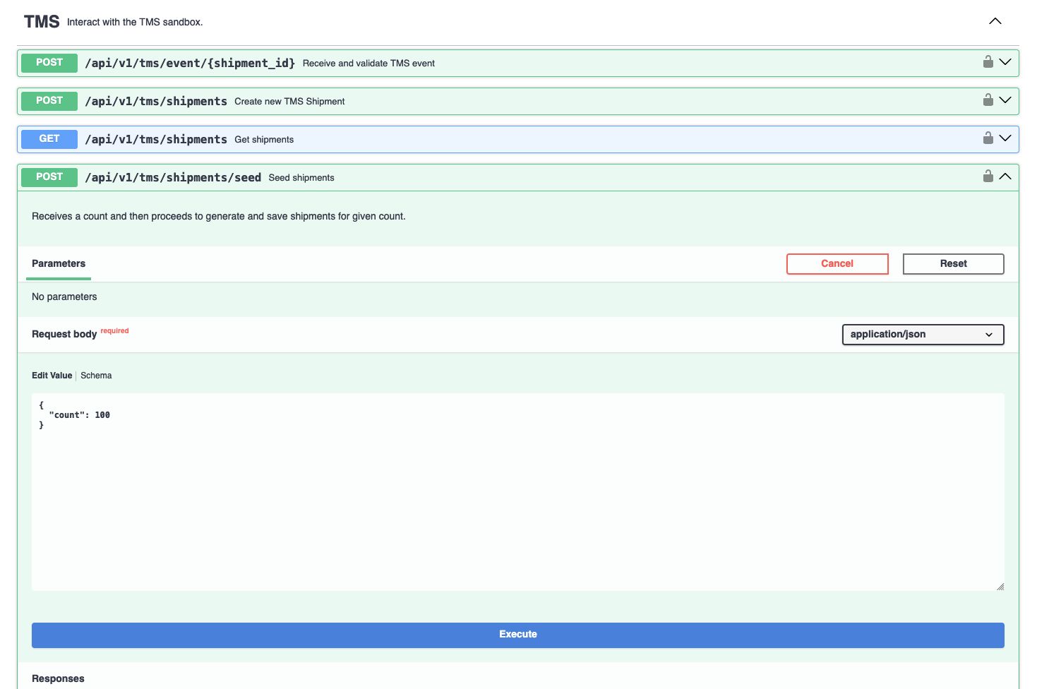Expand the Create new TMS Shipment chevron

click(x=1005, y=100)
